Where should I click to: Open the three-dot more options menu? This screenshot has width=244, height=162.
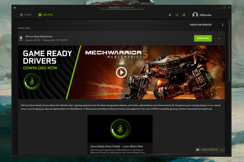(222, 25)
